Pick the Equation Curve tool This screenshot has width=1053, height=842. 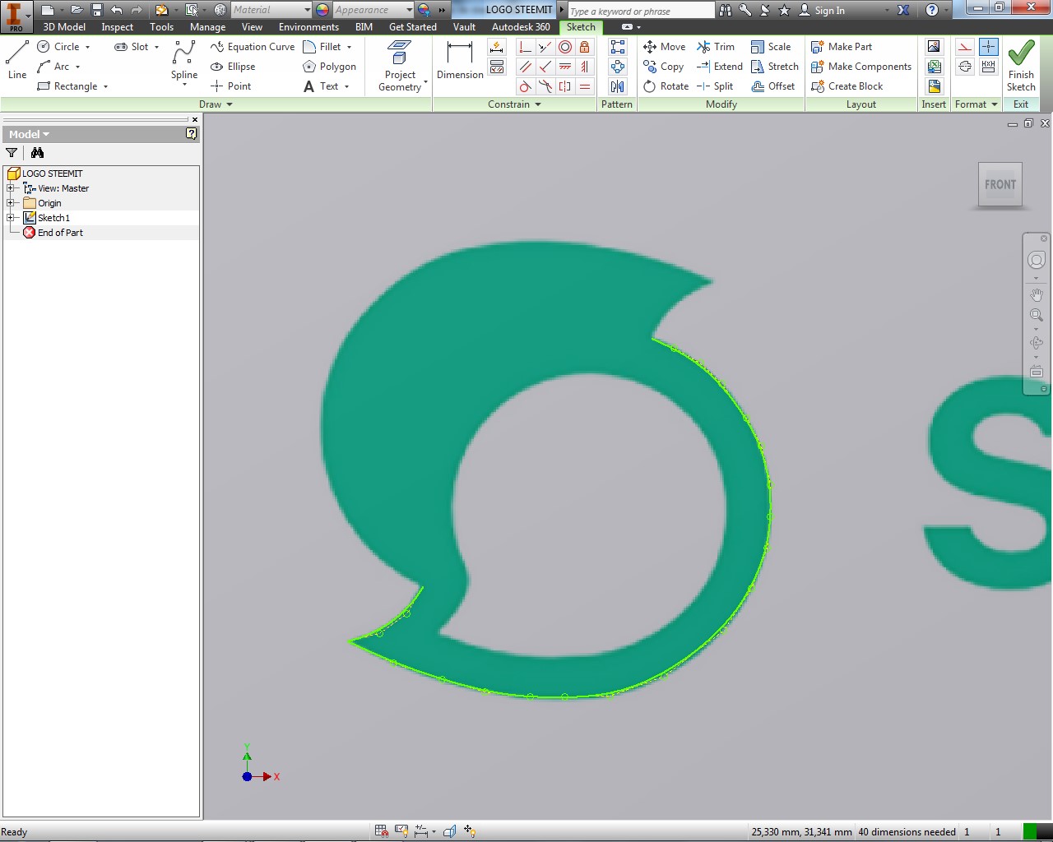point(253,47)
